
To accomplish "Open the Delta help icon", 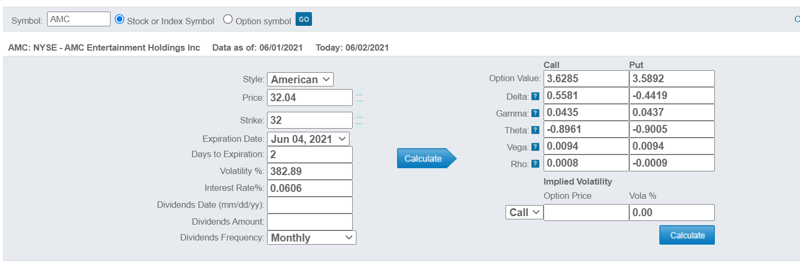I will [x=535, y=96].
